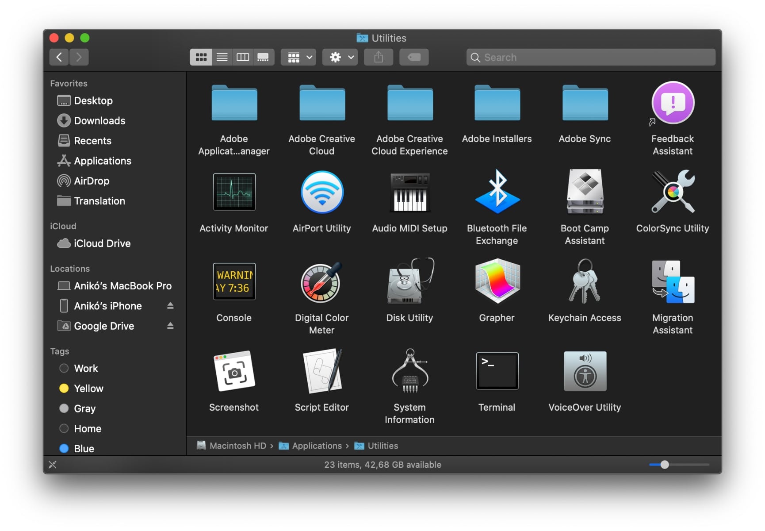Click Macintosh HD in path bar
Image resolution: width=765 pixels, height=531 pixels.
(x=237, y=446)
